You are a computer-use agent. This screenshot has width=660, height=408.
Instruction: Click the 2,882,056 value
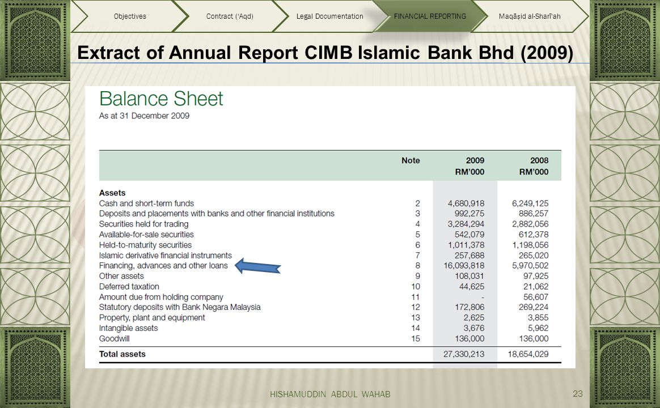(530, 224)
